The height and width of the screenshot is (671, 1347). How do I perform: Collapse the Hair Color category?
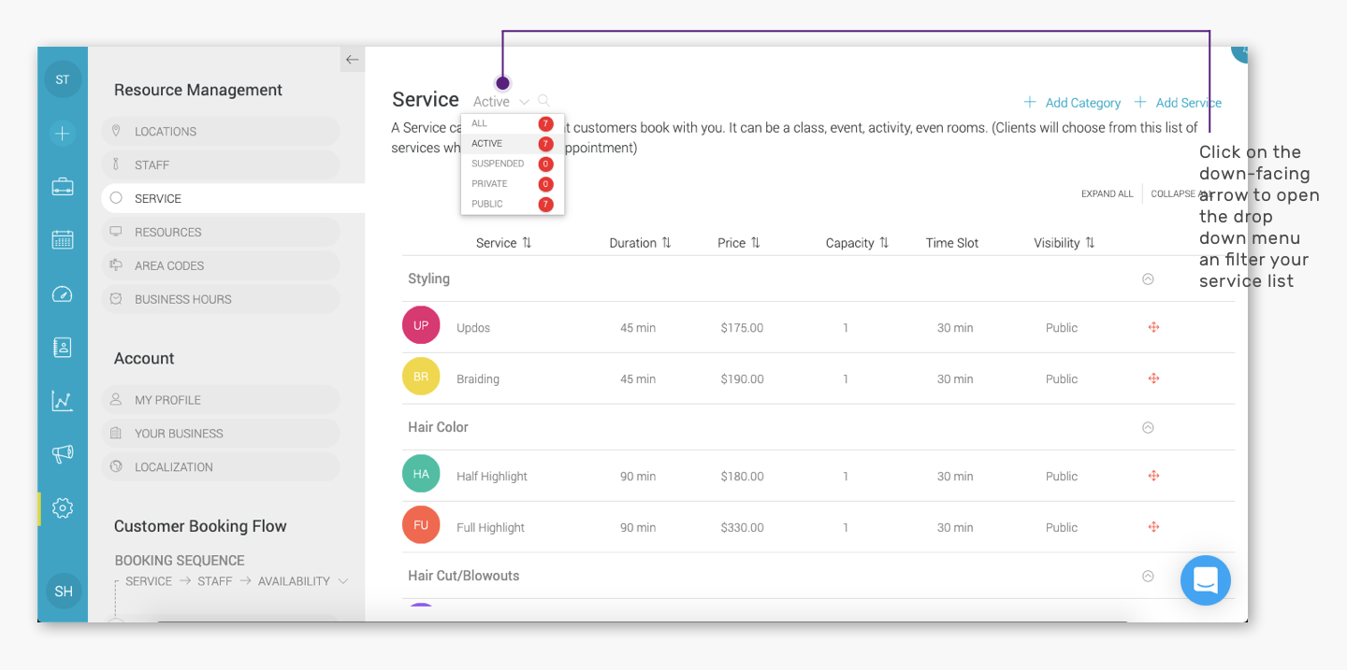click(x=1148, y=427)
